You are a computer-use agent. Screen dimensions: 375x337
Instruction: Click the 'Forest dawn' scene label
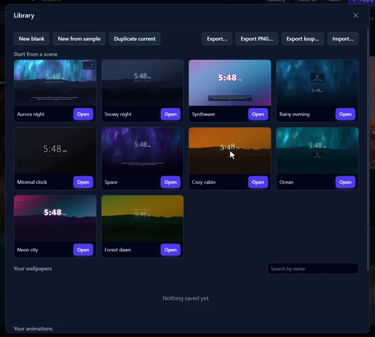117,250
